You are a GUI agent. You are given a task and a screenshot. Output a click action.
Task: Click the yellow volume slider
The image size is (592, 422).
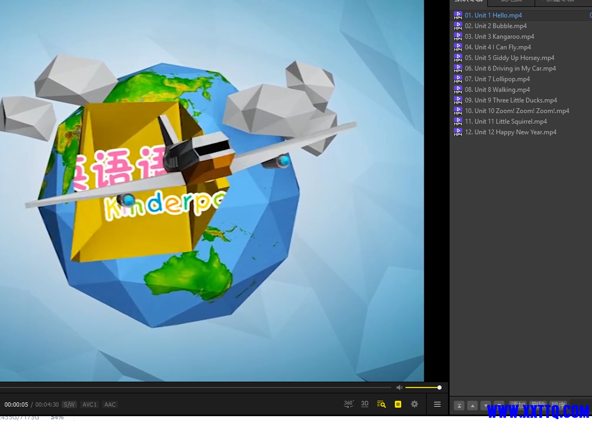point(423,387)
